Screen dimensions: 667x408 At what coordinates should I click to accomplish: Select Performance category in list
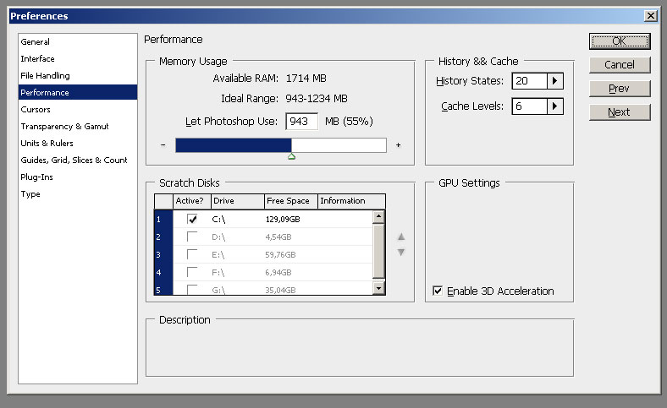(x=77, y=92)
